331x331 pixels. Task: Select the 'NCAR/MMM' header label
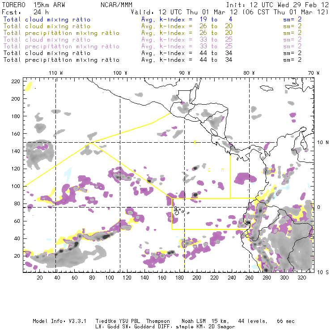click(x=116, y=5)
